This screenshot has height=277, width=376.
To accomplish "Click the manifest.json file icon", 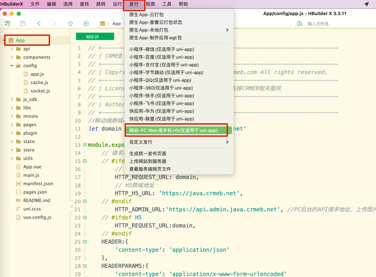I will coord(18,183).
